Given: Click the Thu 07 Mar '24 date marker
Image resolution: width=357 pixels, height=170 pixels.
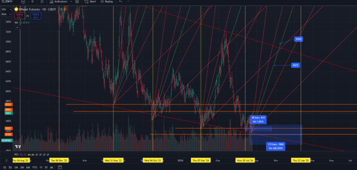Looking at the screenshot, I should tap(201, 160).
